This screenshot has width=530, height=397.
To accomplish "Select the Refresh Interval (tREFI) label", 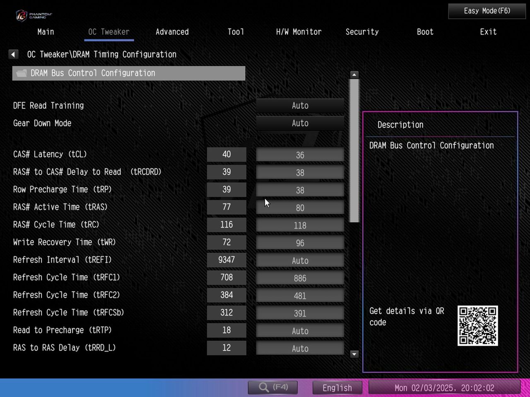I will point(63,260).
